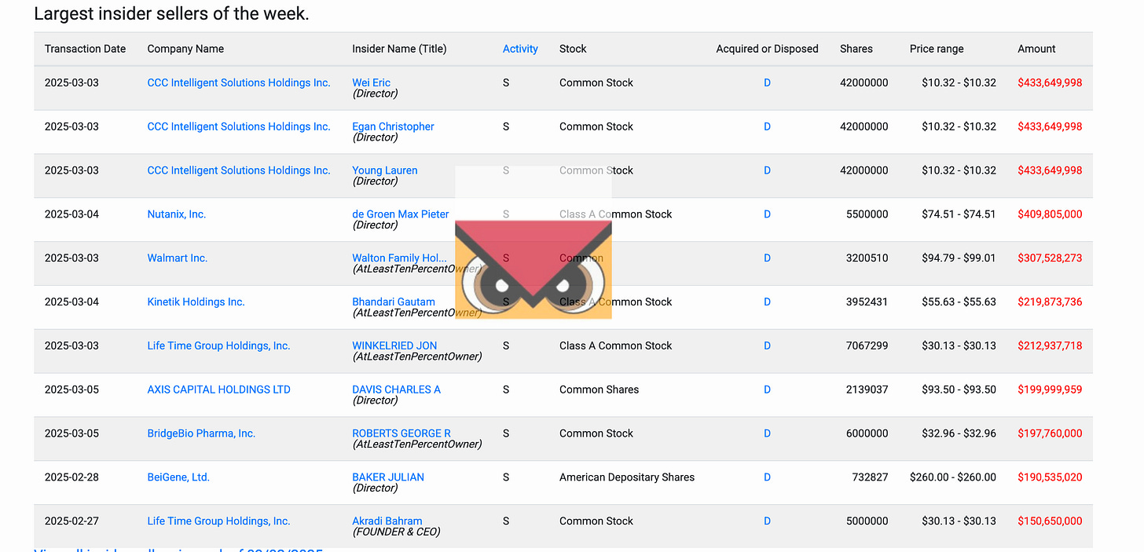Select the $150,650,000 amount cell
Image resolution: width=1144 pixels, height=552 pixels.
[x=1050, y=521]
